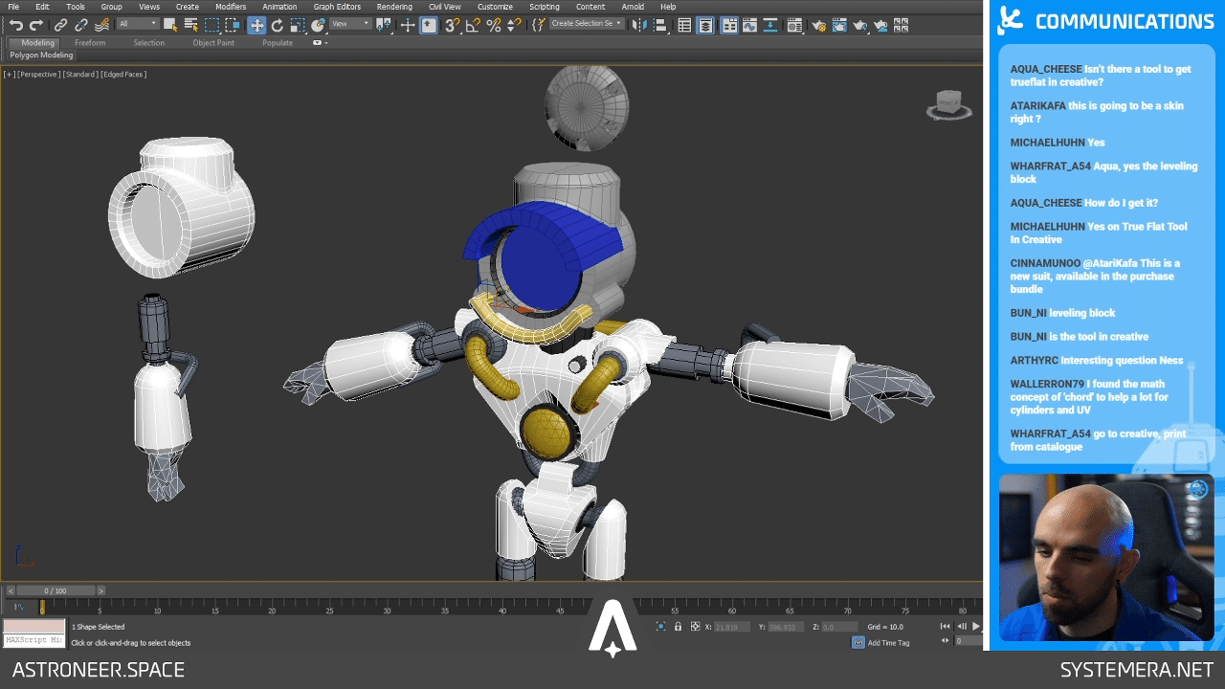Click the ViewCube in the viewport
Screen dimensions: 1225x689
point(948,104)
